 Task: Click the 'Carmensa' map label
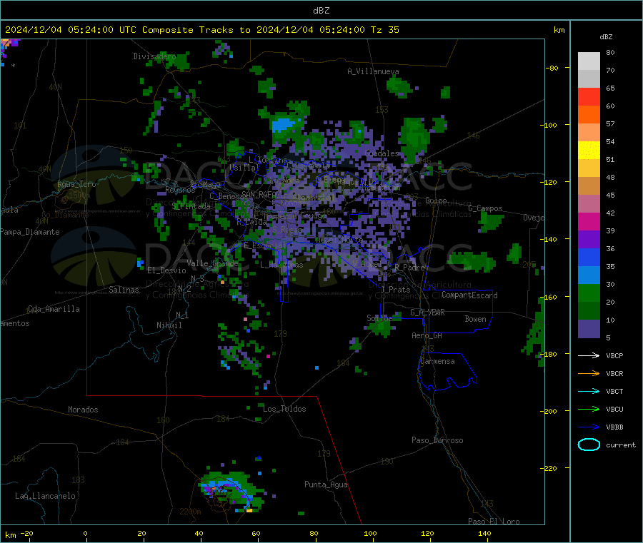(x=437, y=361)
